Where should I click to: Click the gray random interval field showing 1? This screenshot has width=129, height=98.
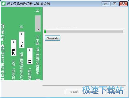tap(38, 23)
